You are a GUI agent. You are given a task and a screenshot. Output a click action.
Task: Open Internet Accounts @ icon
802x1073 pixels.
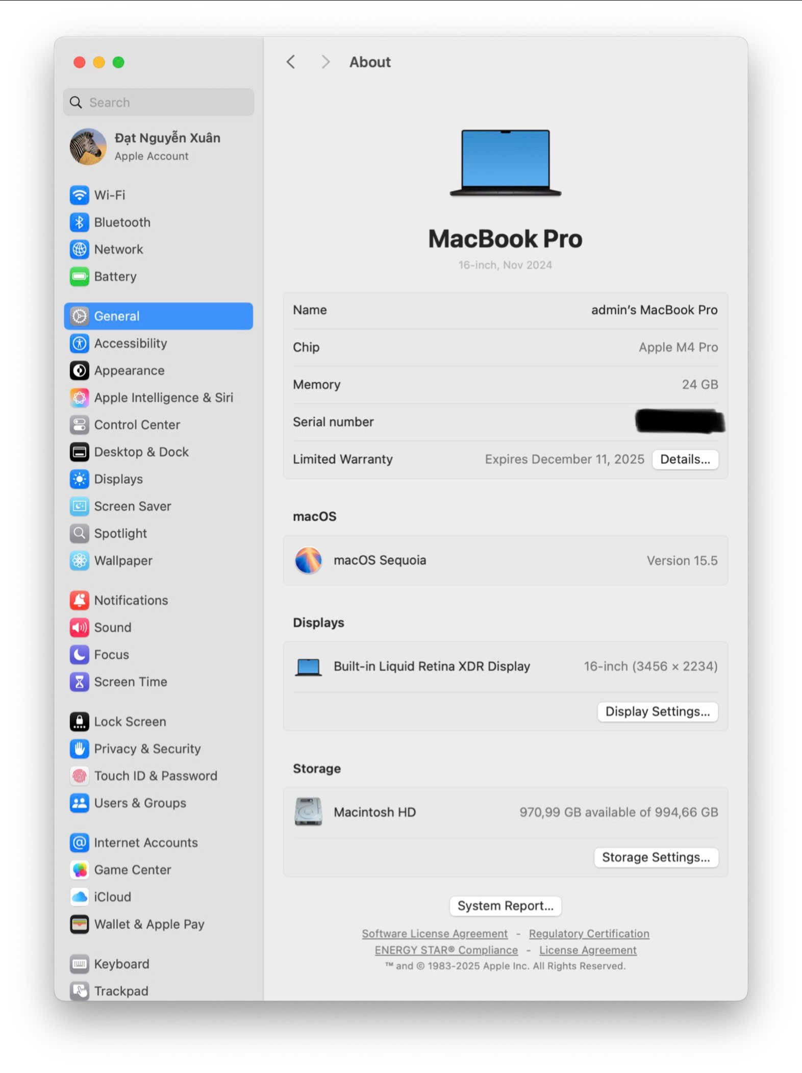click(79, 842)
